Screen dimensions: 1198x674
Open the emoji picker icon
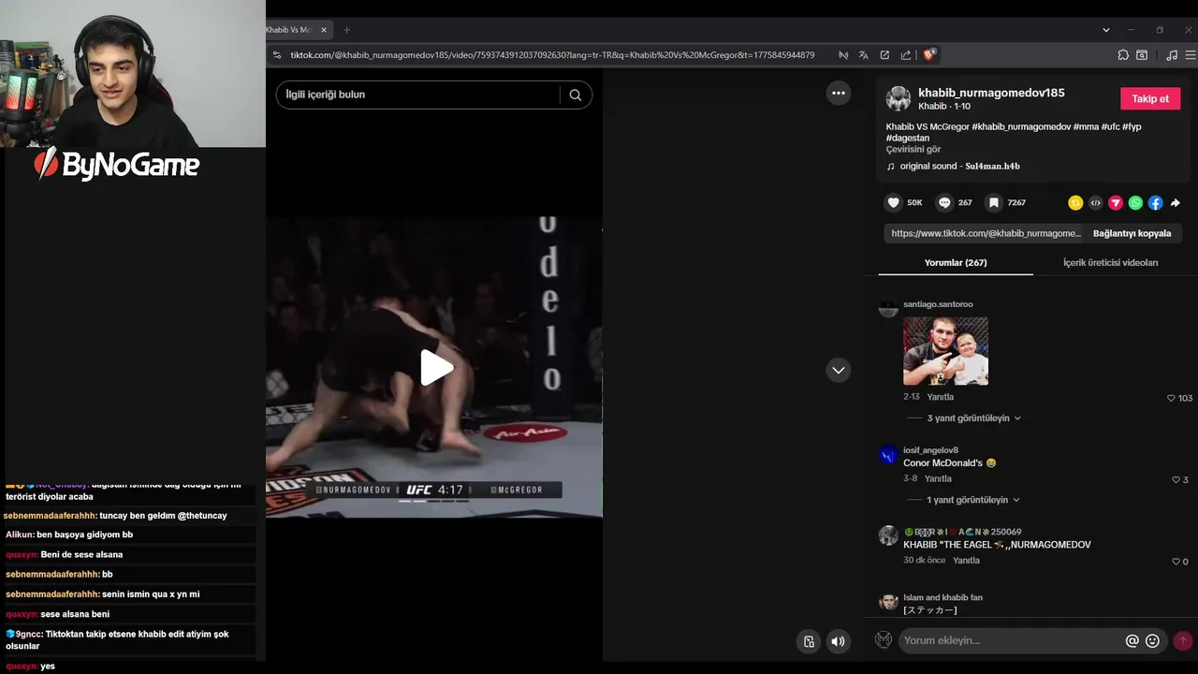coord(1153,641)
